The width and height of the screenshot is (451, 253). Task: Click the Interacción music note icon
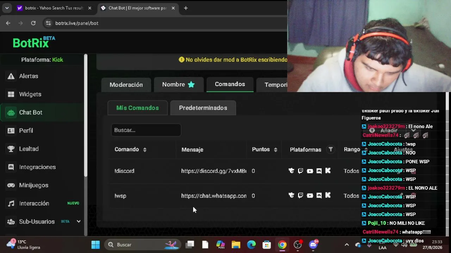coord(11,203)
